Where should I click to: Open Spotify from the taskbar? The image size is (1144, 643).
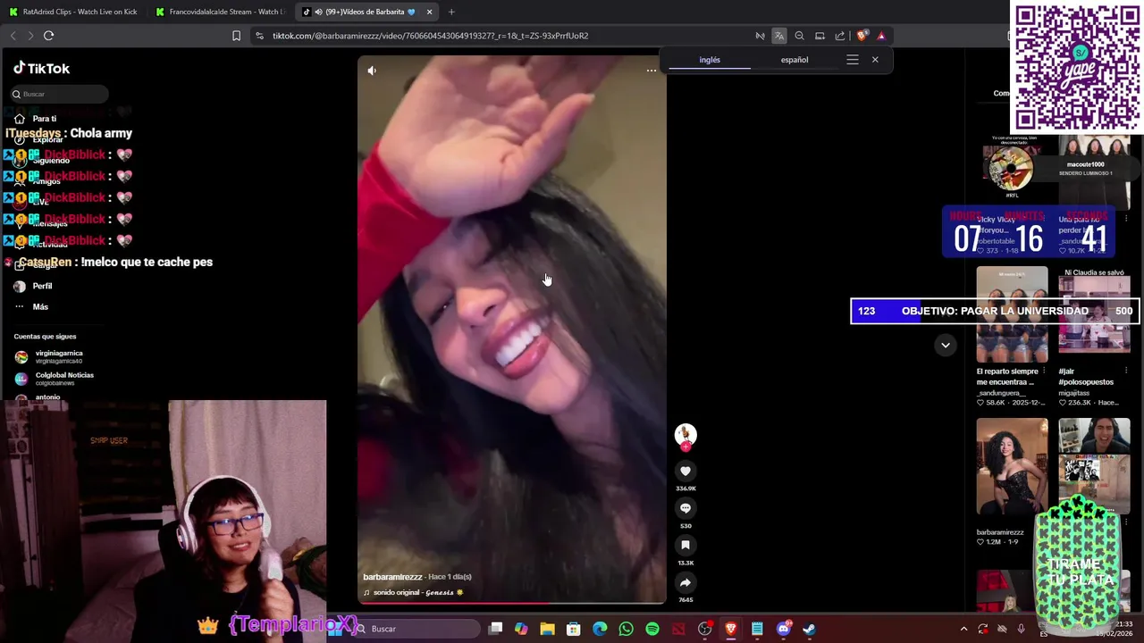tap(652, 629)
